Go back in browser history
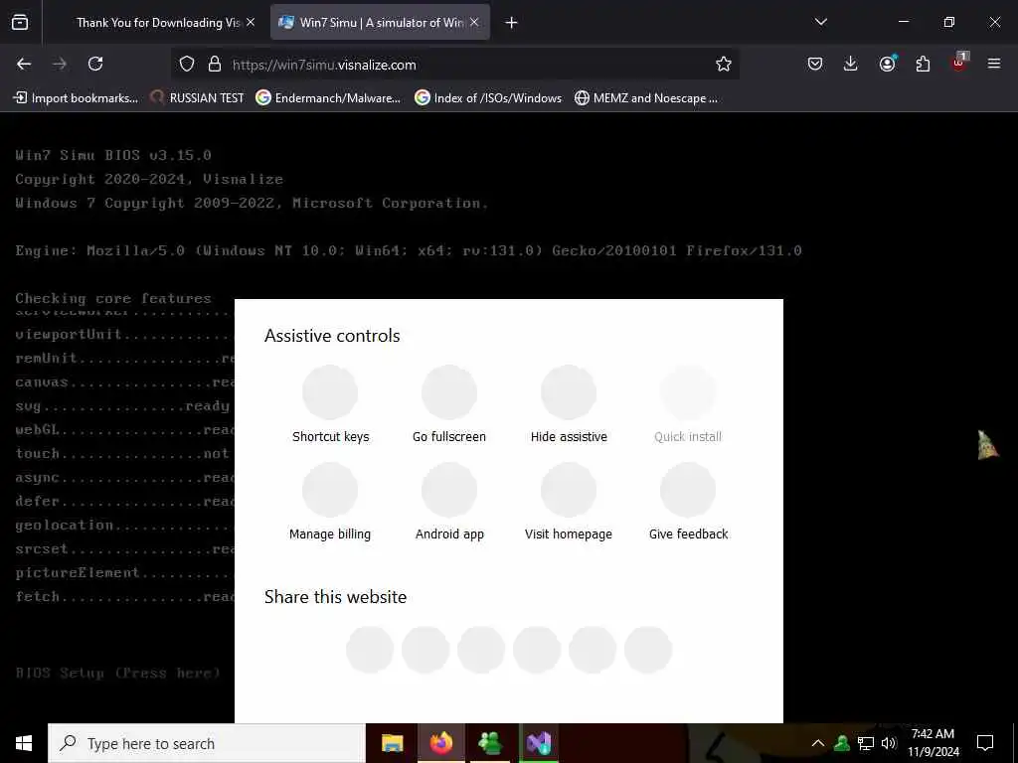 (24, 64)
